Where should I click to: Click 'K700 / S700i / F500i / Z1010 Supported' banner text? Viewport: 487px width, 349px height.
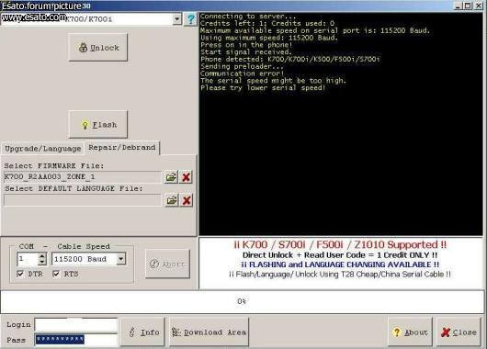click(x=340, y=244)
